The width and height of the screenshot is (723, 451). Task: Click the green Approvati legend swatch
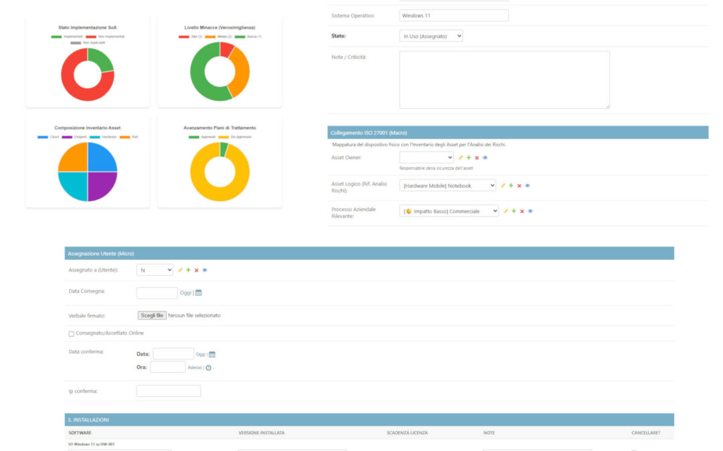click(193, 137)
